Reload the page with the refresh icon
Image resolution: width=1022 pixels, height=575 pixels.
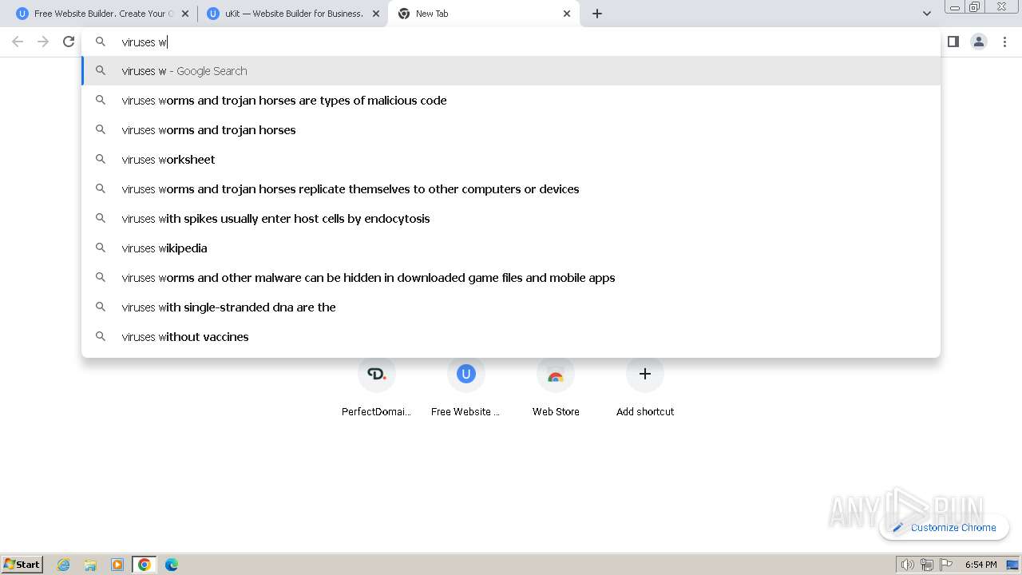coord(69,42)
